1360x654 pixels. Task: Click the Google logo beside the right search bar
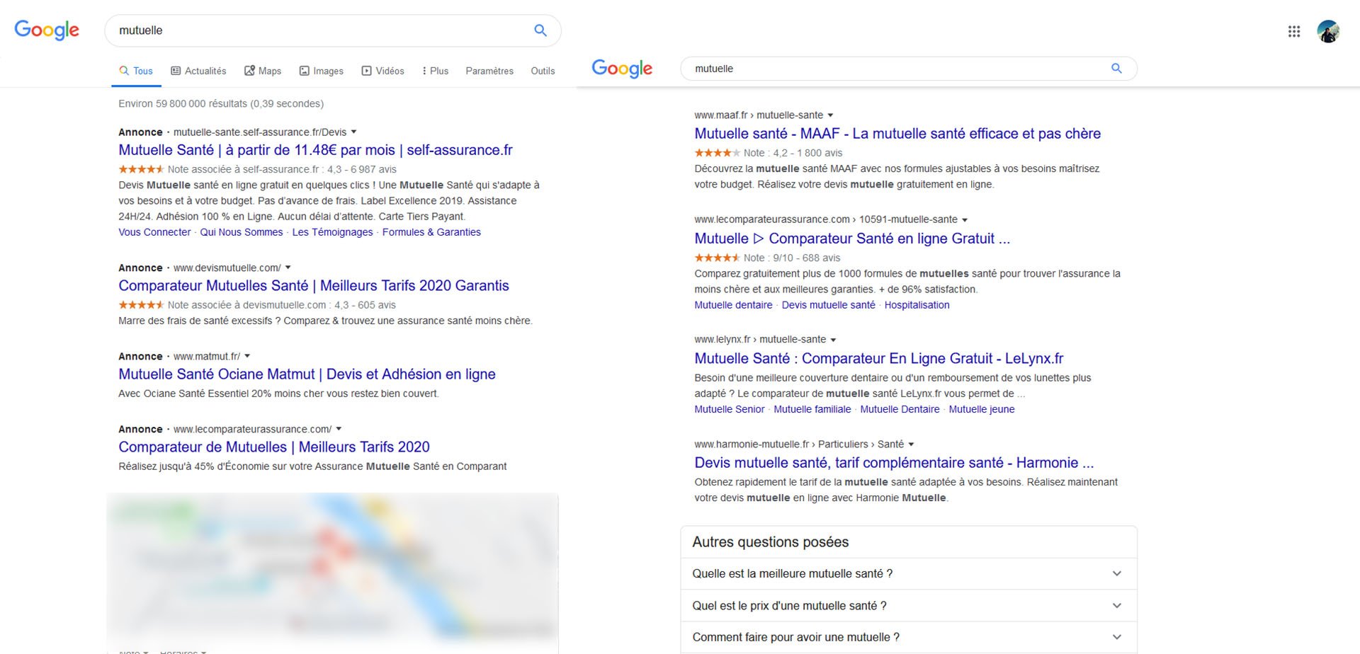pos(622,69)
